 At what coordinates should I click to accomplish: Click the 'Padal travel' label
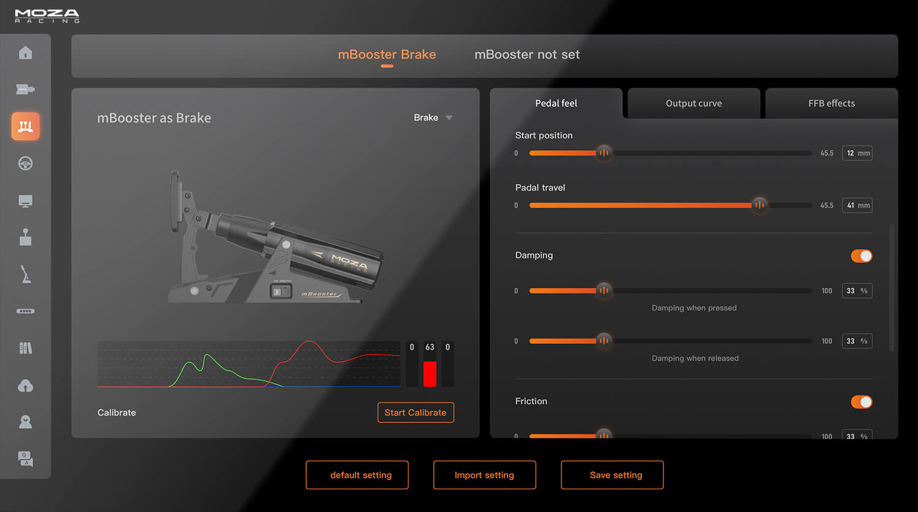click(x=540, y=188)
